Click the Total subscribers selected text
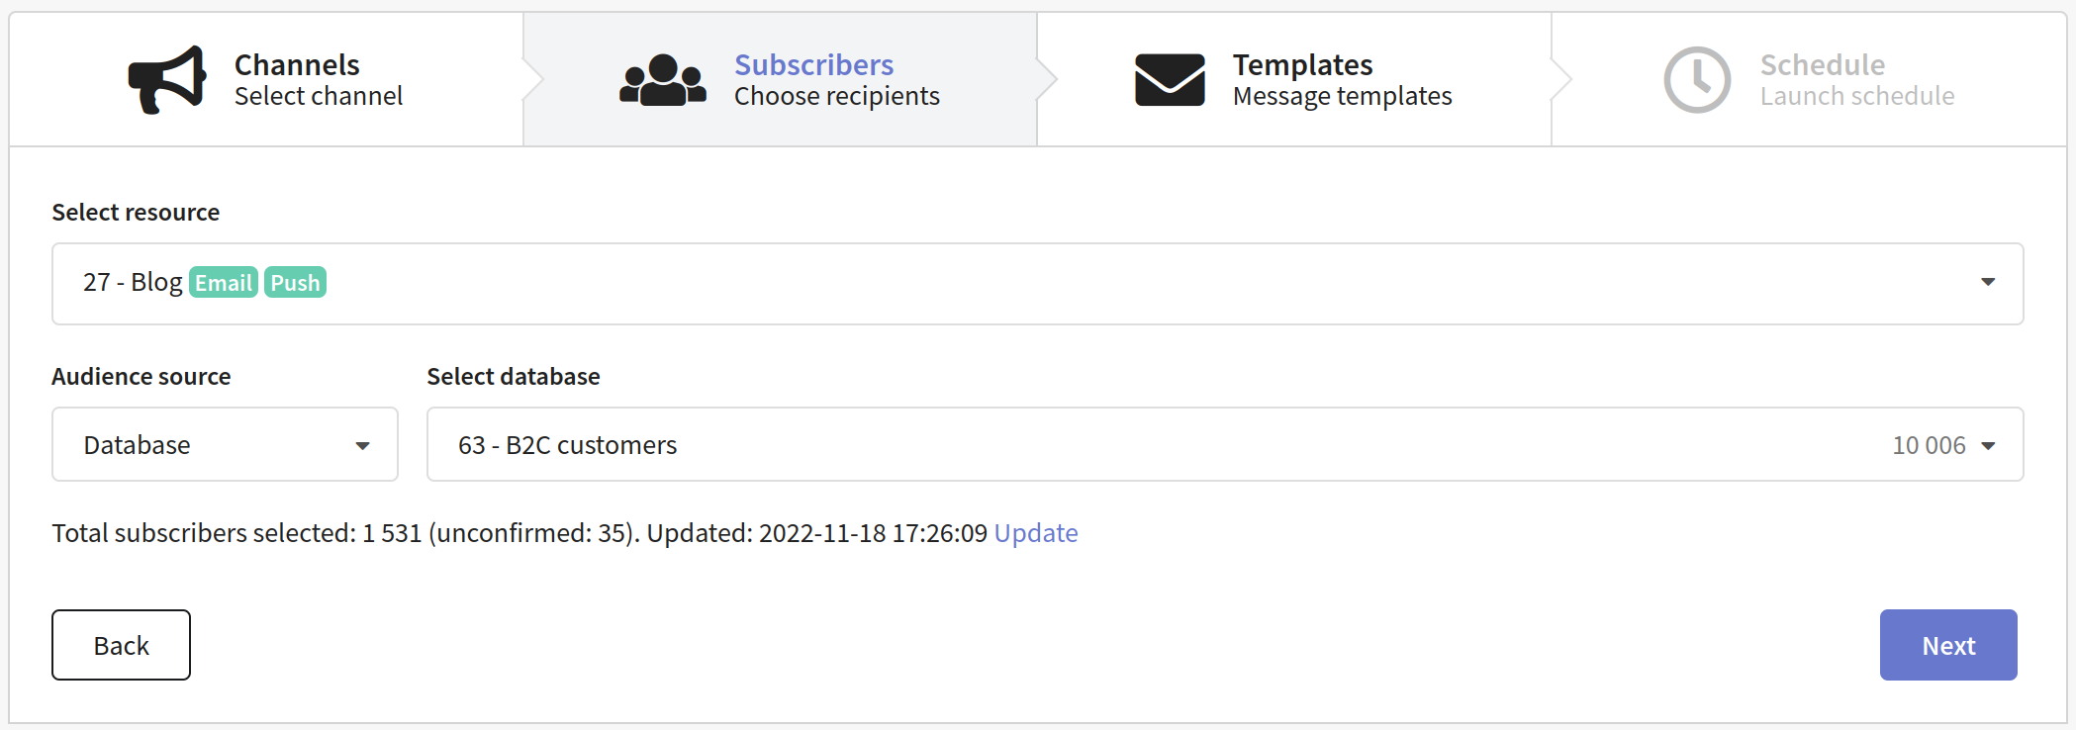The width and height of the screenshot is (2076, 730). [204, 533]
